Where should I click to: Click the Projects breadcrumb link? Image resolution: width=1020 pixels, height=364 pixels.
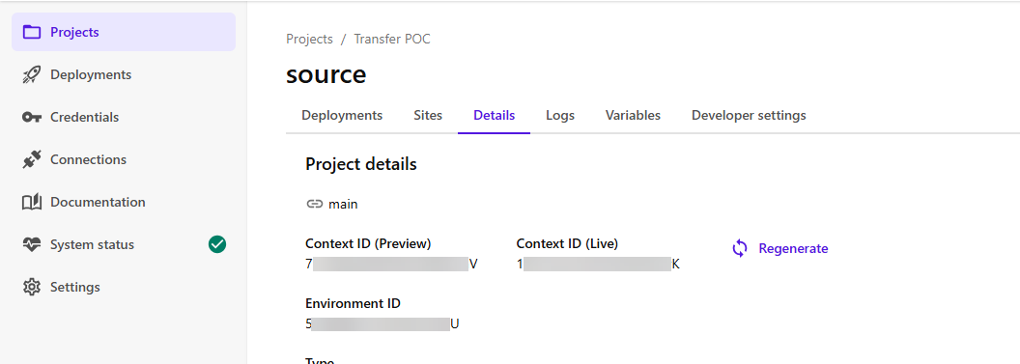310,39
